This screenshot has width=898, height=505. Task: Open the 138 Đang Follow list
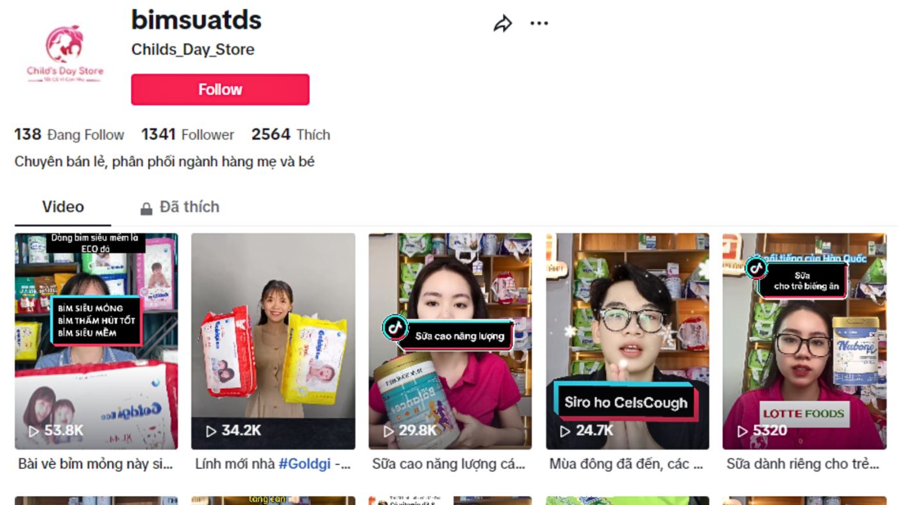tap(69, 135)
